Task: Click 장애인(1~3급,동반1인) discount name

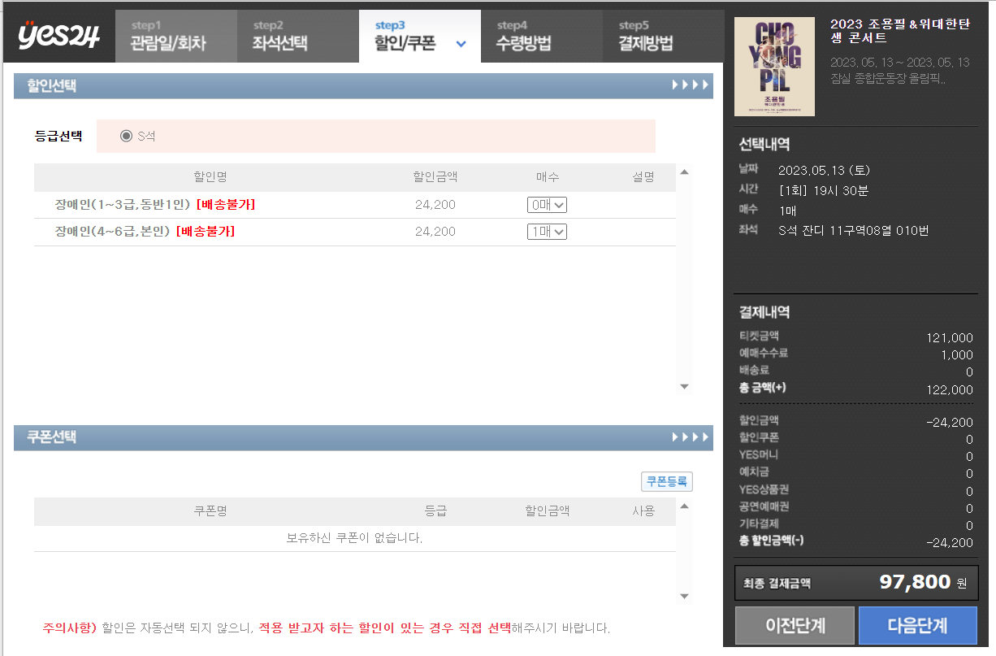Action: [x=123, y=204]
